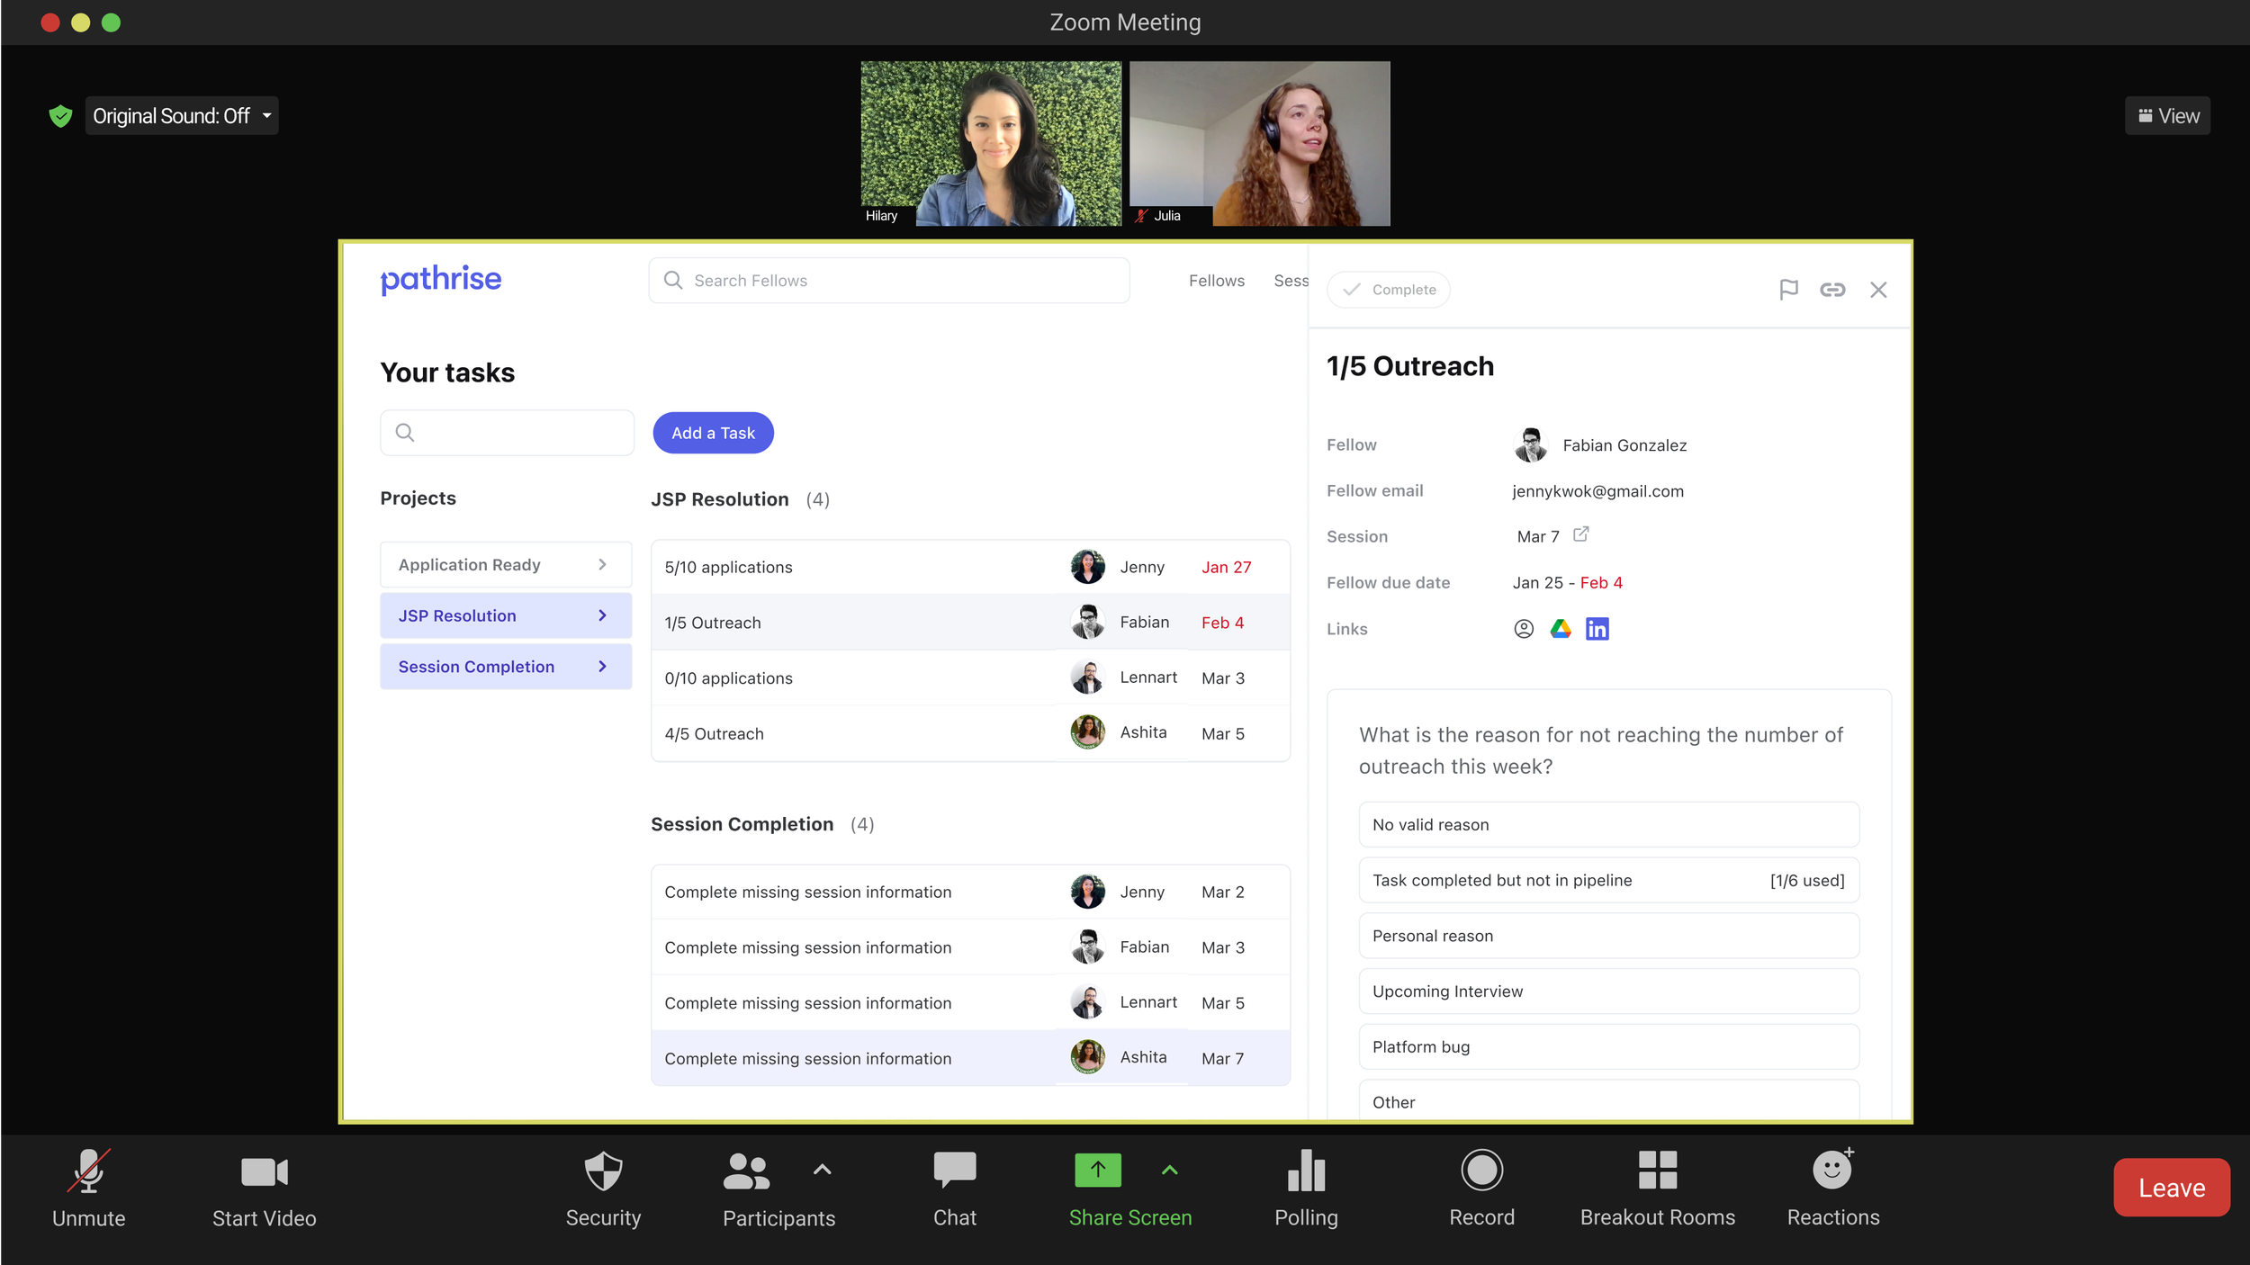Click the jennykwok@gmail.com email
The image size is (2250, 1265).
1597,491
